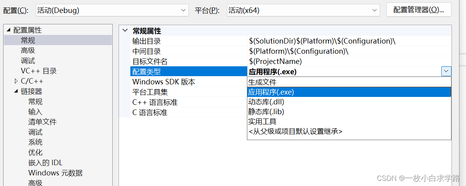Collapse the 常规属性 section chevron
Viewport: 466px width, 186px height.
(x=125, y=31)
